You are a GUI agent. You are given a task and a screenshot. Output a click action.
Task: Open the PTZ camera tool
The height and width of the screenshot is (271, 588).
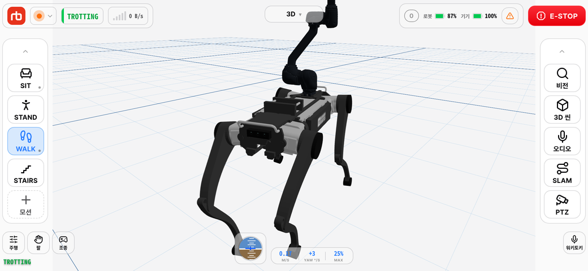point(562,205)
